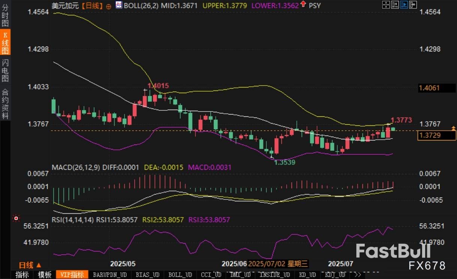Click the orange circle icon beside 日线
Image resolution: width=457 pixels, height=279 pixels.
click(109, 6)
